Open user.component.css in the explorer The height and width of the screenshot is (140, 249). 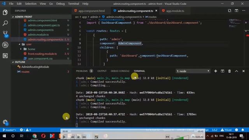(x=40, y=58)
